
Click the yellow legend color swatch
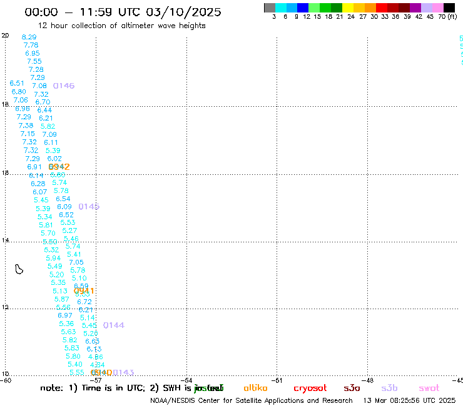[x=348, y=7]
